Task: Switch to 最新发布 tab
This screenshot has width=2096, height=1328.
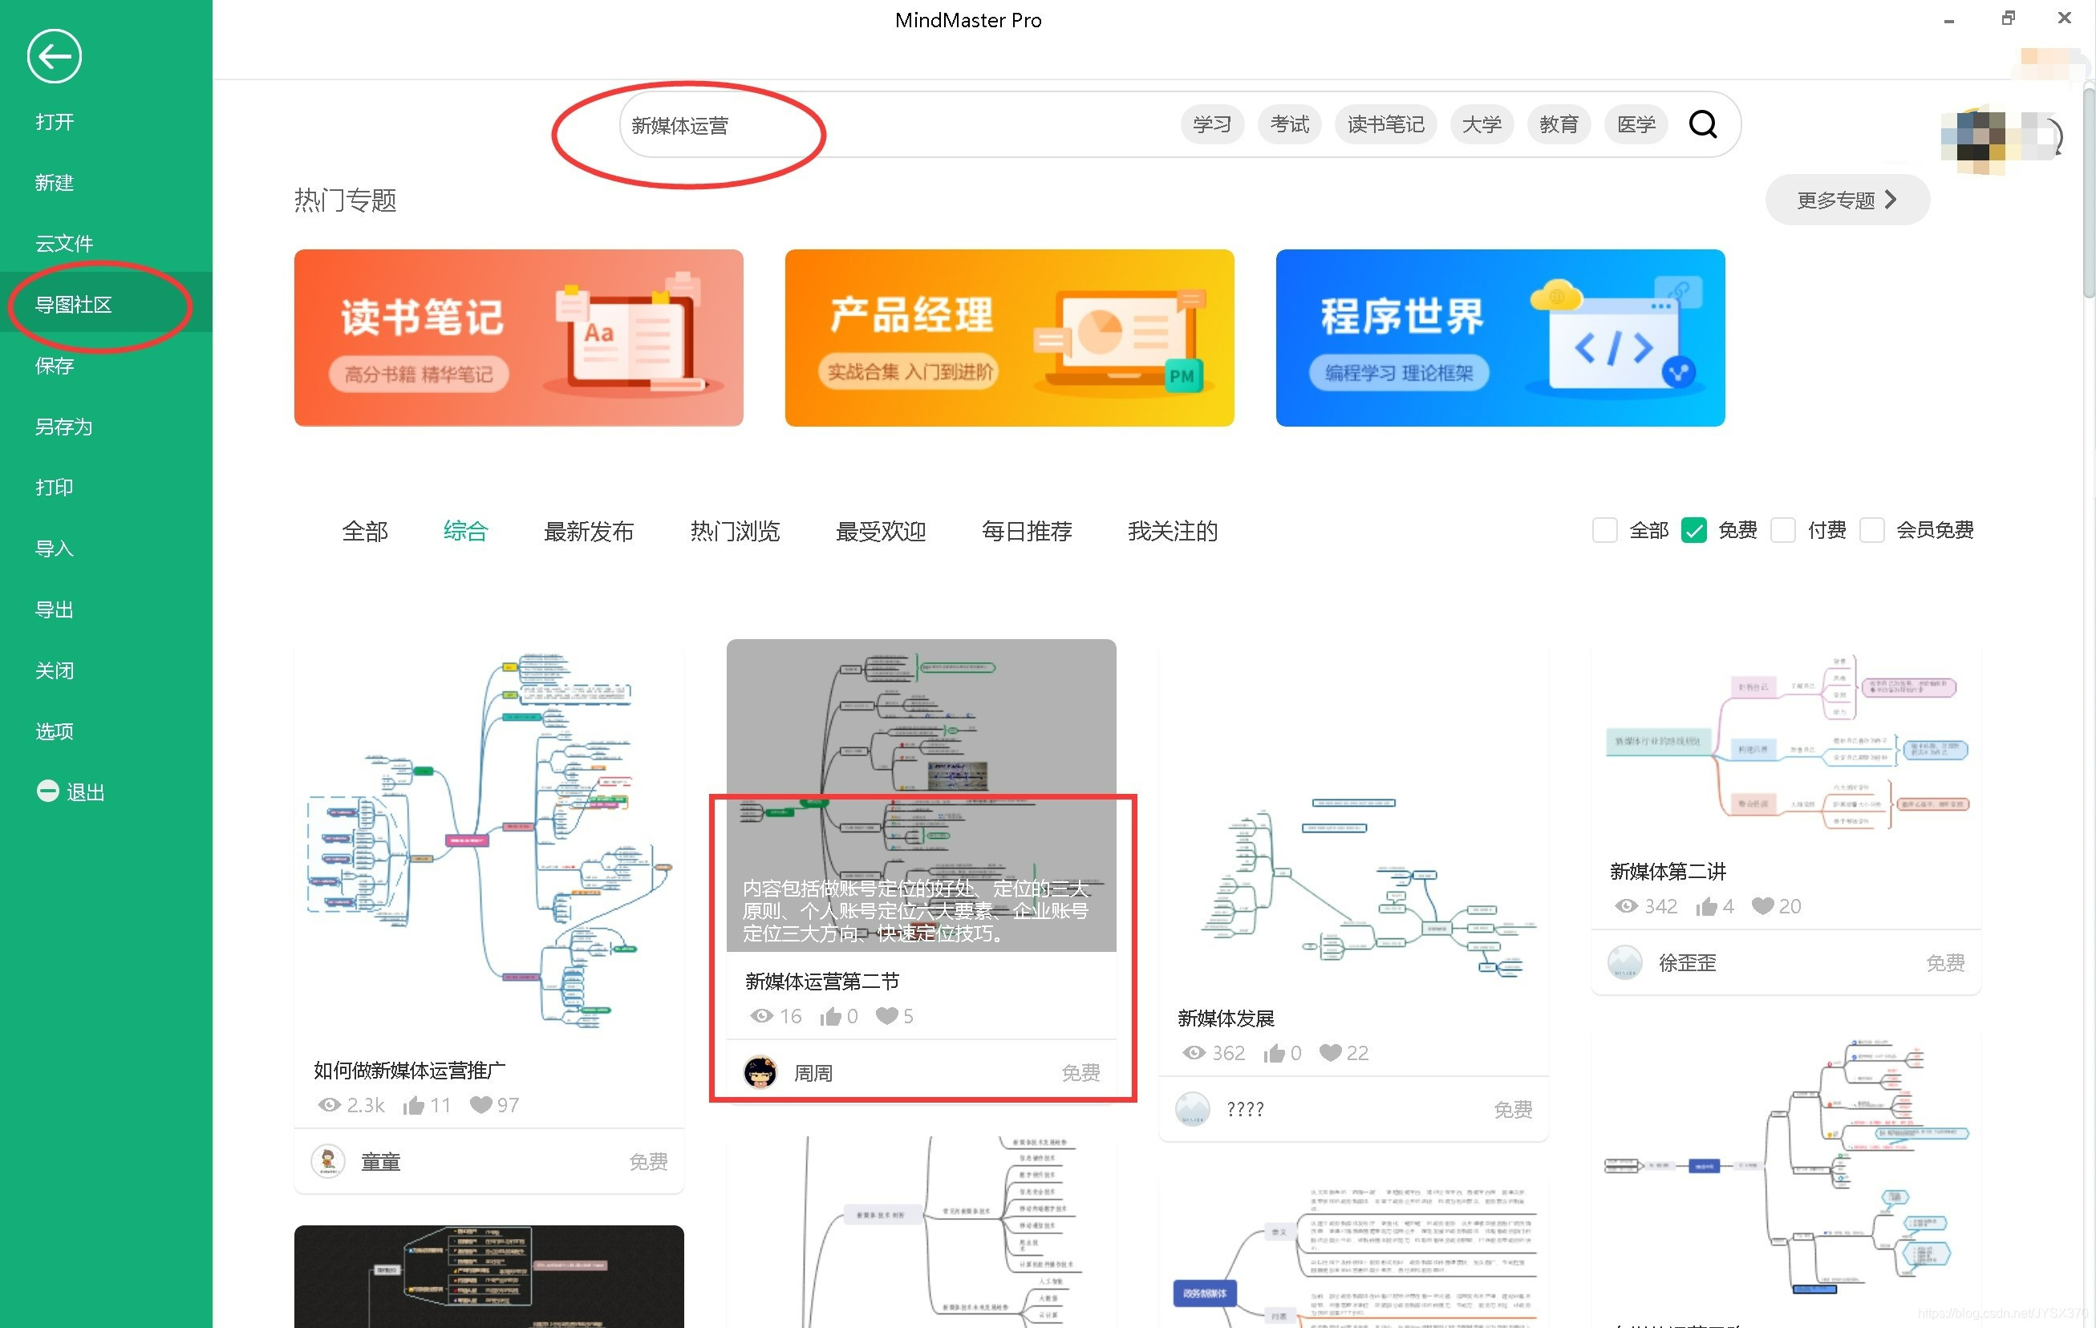Action: [x=589, y=531]
